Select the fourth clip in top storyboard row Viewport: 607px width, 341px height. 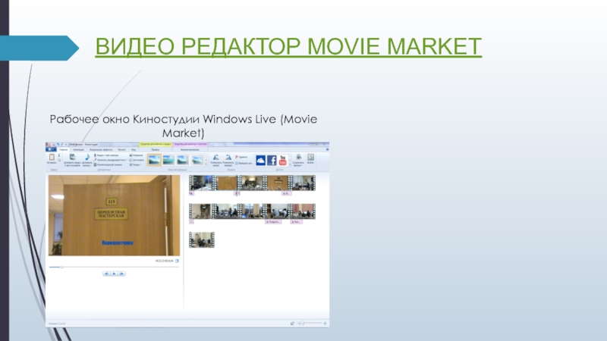click(278, 183)
